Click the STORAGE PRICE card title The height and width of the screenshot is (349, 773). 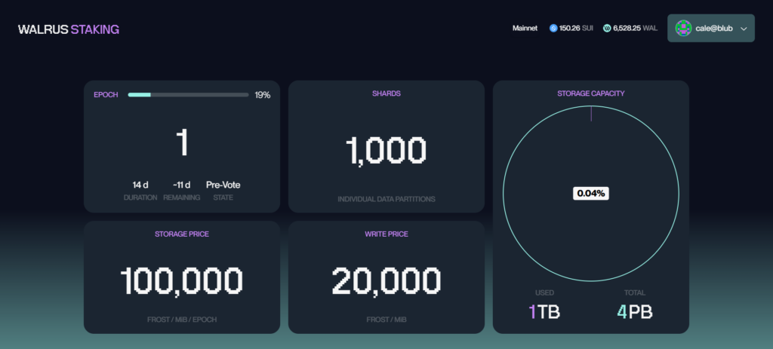tap(182, 234)
